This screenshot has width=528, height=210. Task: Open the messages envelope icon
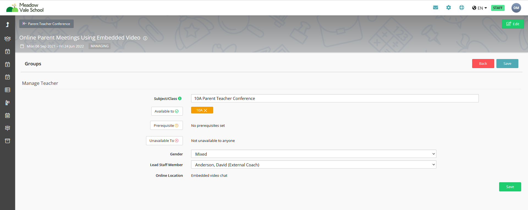[x=435, y=8]
